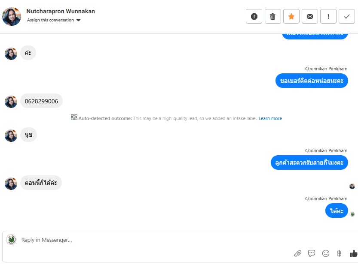Click the auto-detected outcome atom icon
Screen dimensions: 358x265
click(74, 117)
